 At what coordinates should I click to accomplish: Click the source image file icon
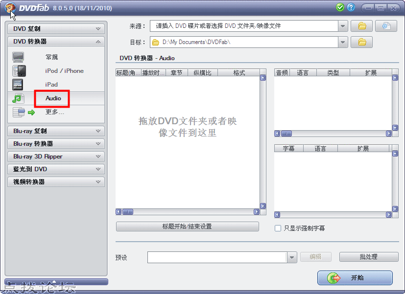click(x=386, y=26)
